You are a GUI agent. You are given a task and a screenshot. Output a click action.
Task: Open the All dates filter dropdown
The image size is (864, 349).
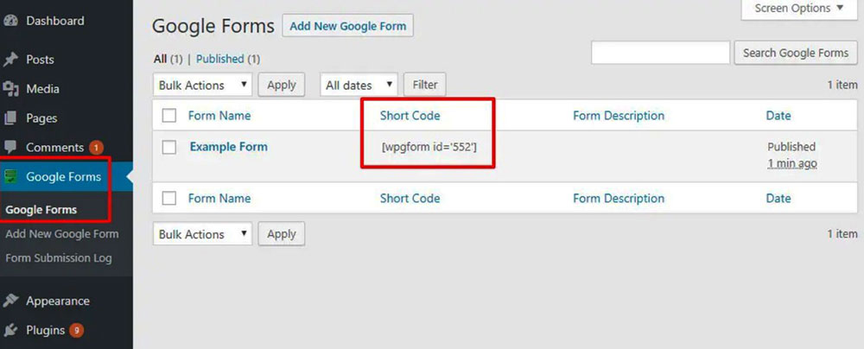359,86
